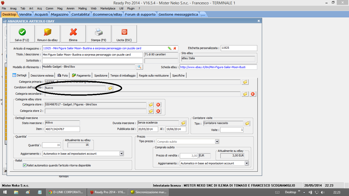This screenshot has width=349, height=196.
Task: Switch to the D-LINK CORPORATI... Chrome taskbar window
Action: pyautogui.click(x=66, y=192)
